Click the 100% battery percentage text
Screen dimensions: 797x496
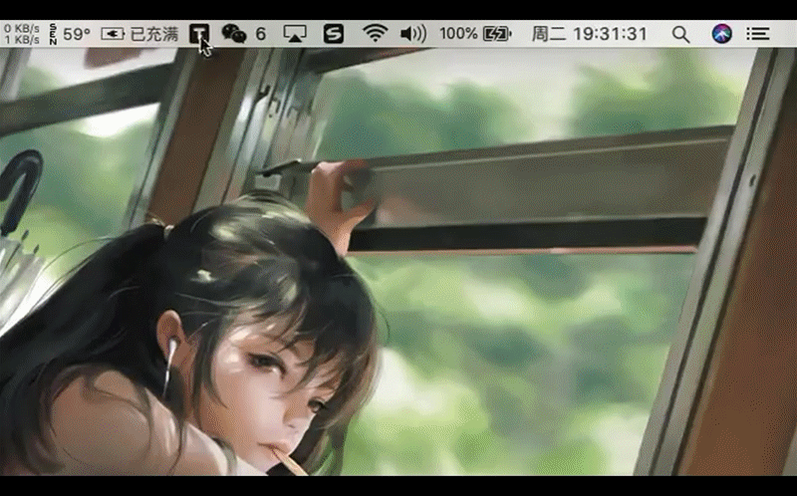(458, 34)
